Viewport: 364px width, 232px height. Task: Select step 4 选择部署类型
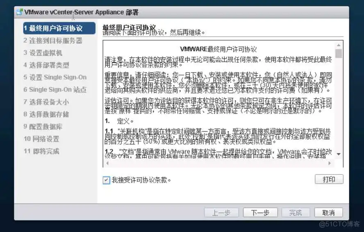tap(46, 65)
